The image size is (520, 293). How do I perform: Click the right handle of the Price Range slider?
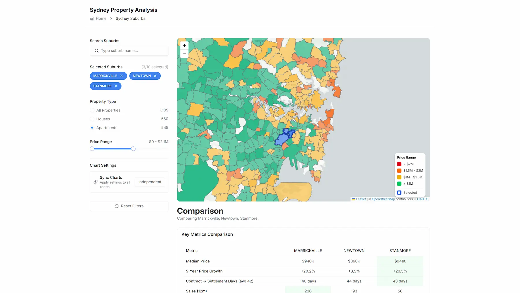tap(133, 148)
